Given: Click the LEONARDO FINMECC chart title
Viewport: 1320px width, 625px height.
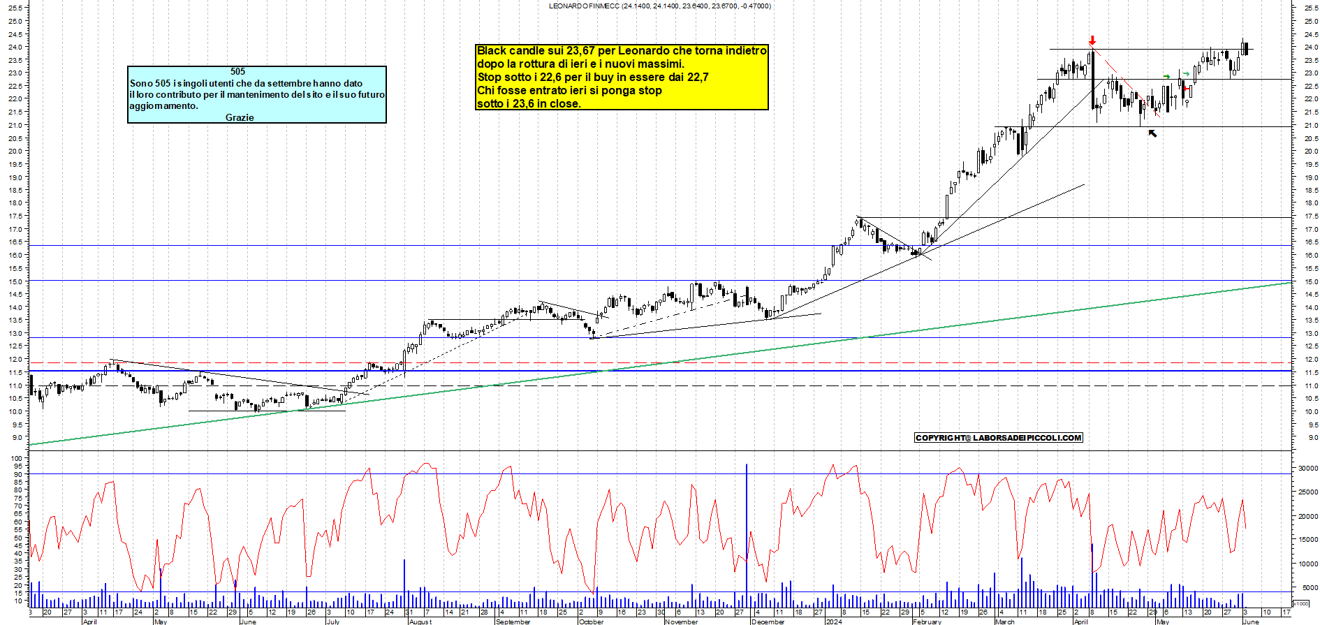Looking at the screenshot, I should (660, 6).
